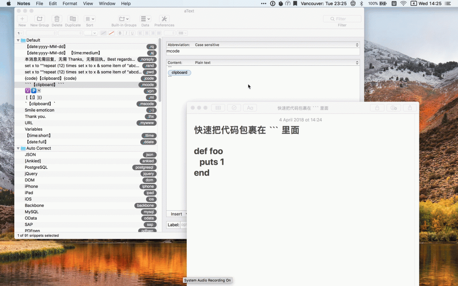458x286 pixels.
Task: Open the Format menu
Action: 70,4
